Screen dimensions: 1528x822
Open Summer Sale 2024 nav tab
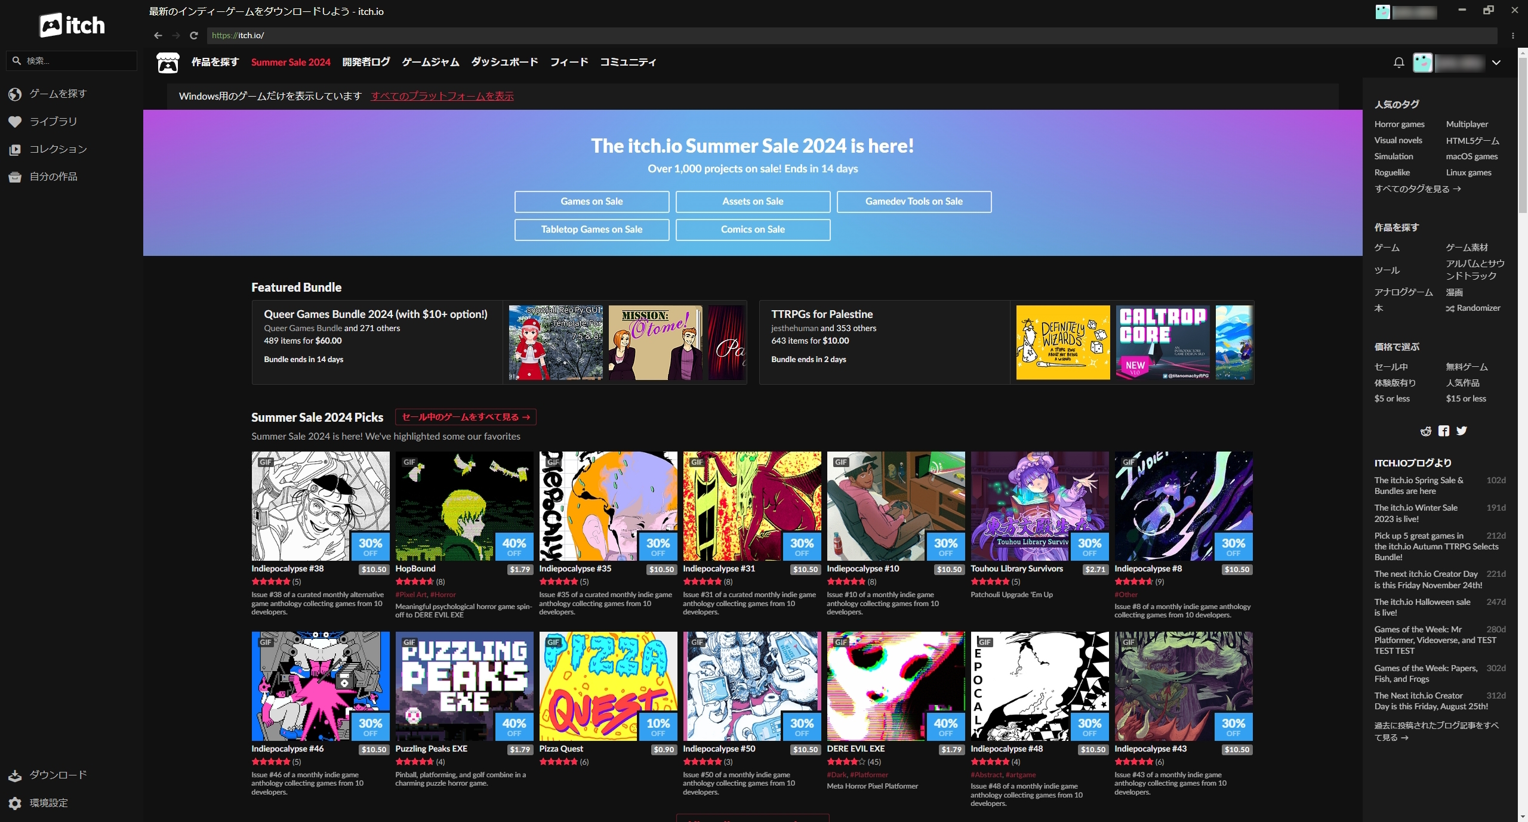(x=291, y=62)
